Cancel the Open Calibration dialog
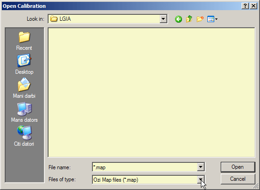 tap(238, 179)
